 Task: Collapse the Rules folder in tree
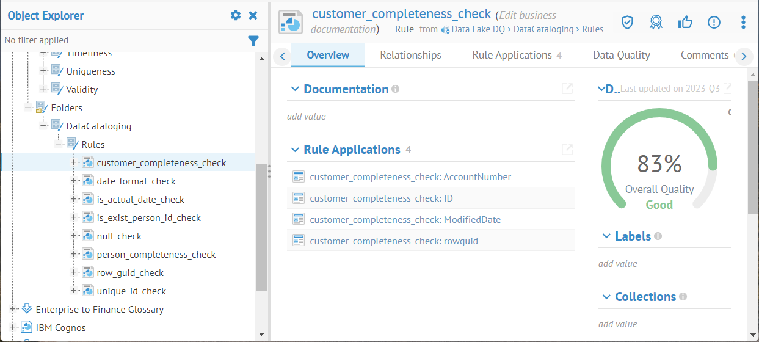pyautogui.click(x=59, y=144)
